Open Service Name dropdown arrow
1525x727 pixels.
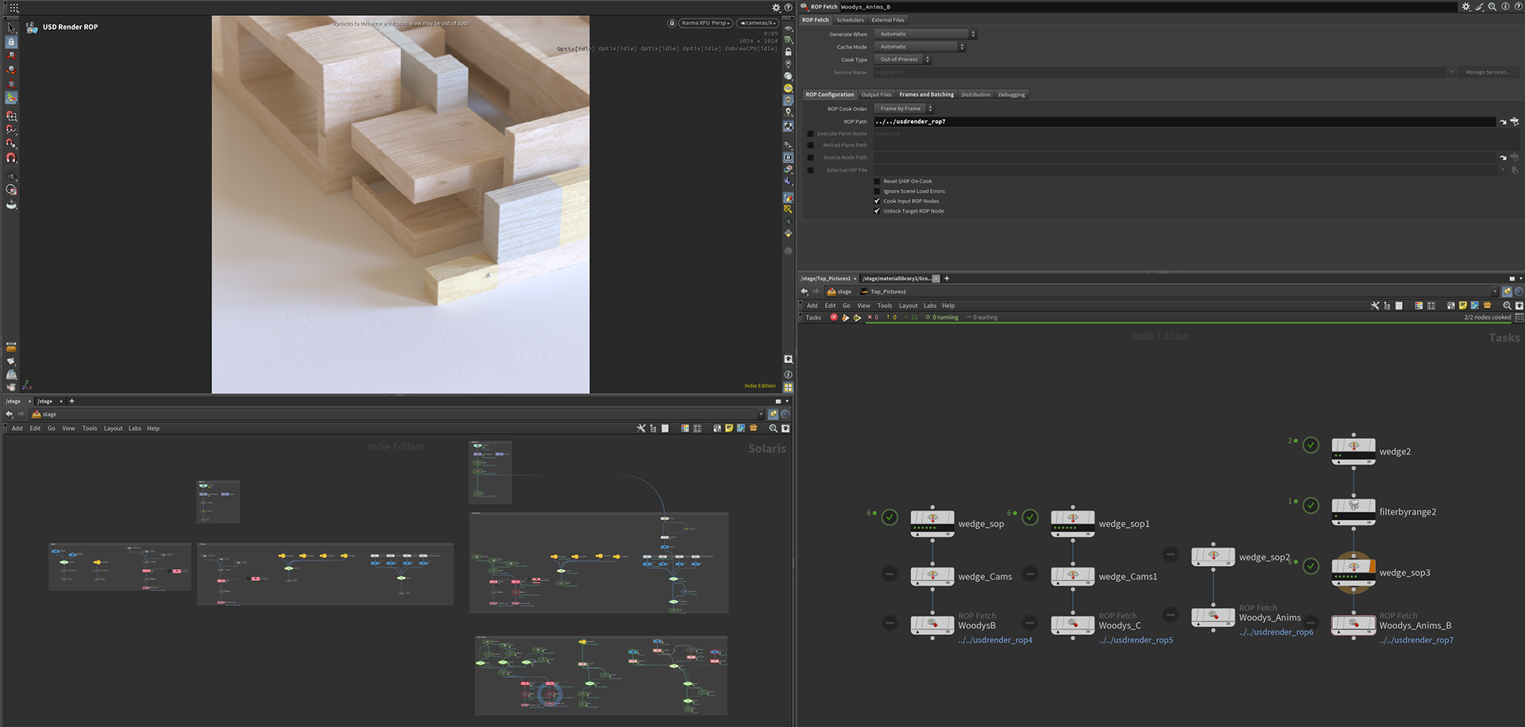pos(1451,72)
